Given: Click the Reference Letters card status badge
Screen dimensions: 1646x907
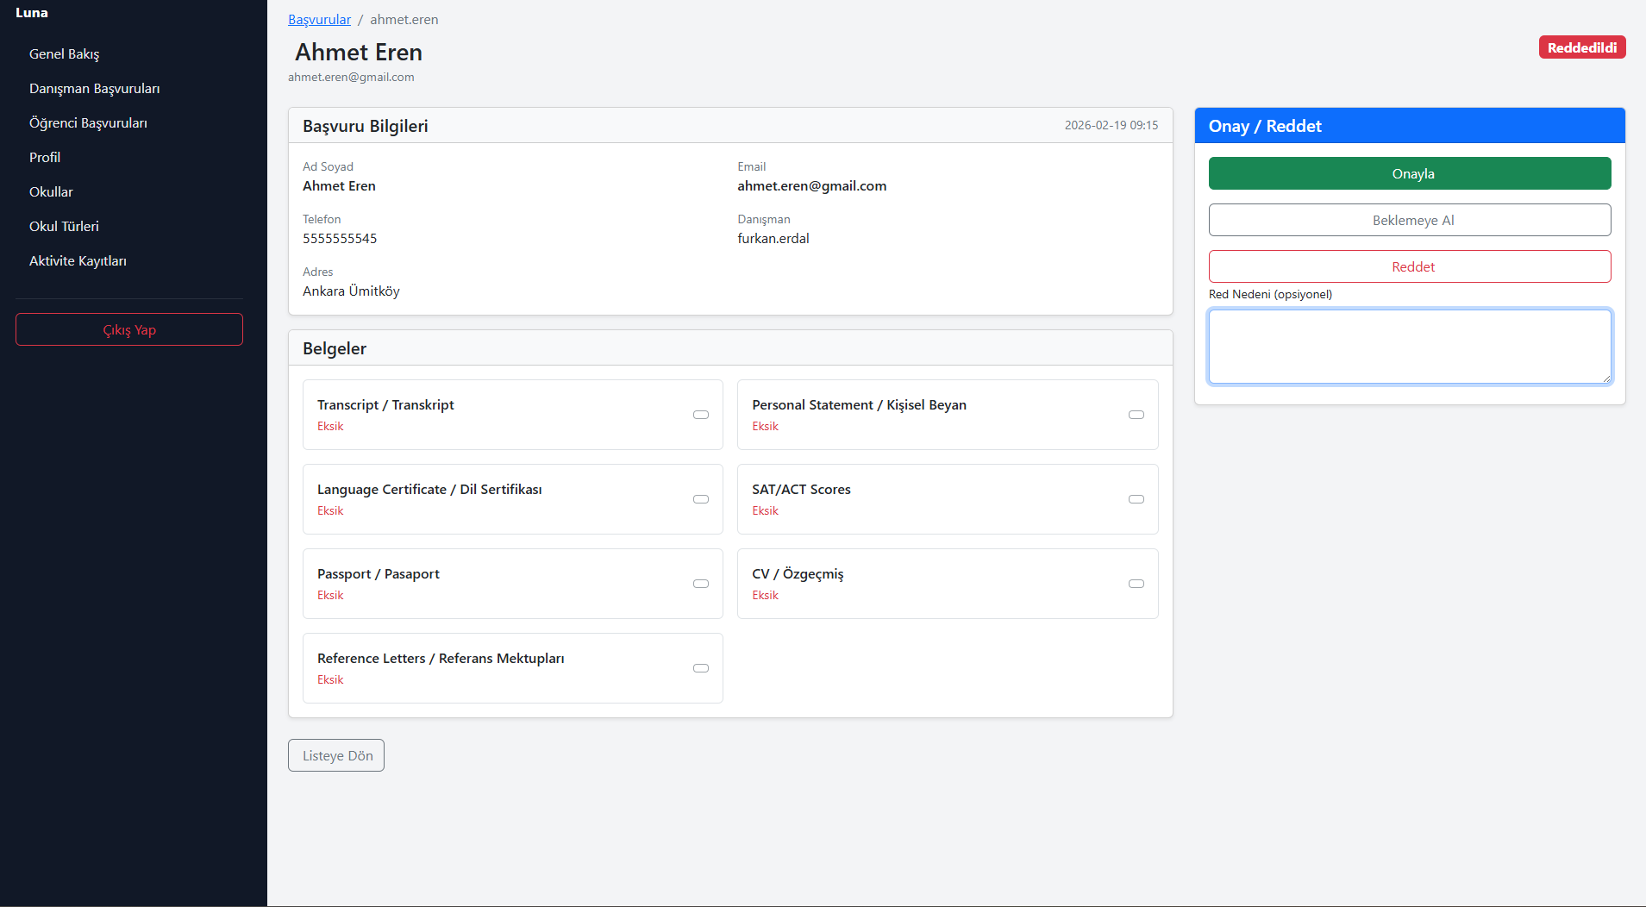Looking at the screenshot, I should click(701, 668).
